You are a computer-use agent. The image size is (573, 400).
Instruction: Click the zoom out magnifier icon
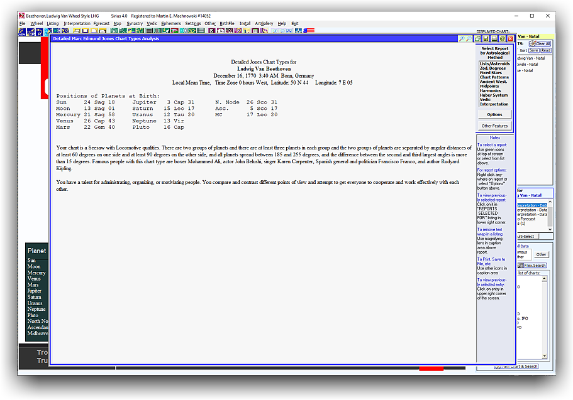[x=469, y=39]
